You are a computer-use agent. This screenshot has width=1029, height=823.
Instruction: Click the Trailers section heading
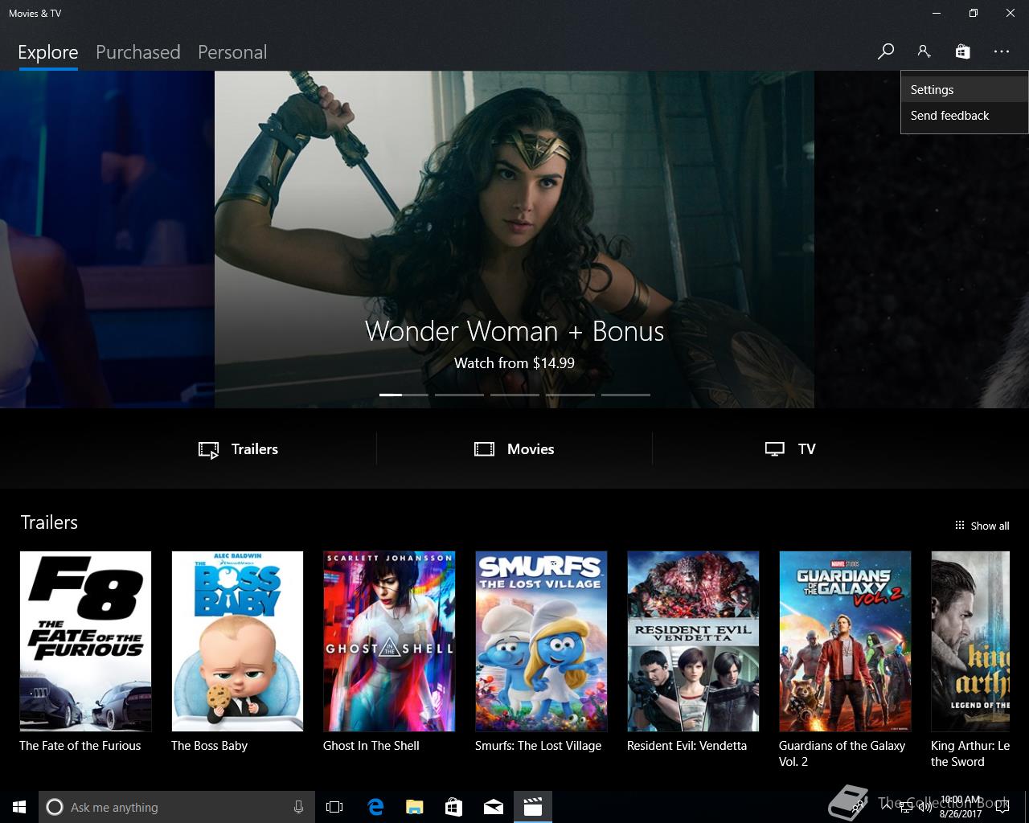click(49, 522)
